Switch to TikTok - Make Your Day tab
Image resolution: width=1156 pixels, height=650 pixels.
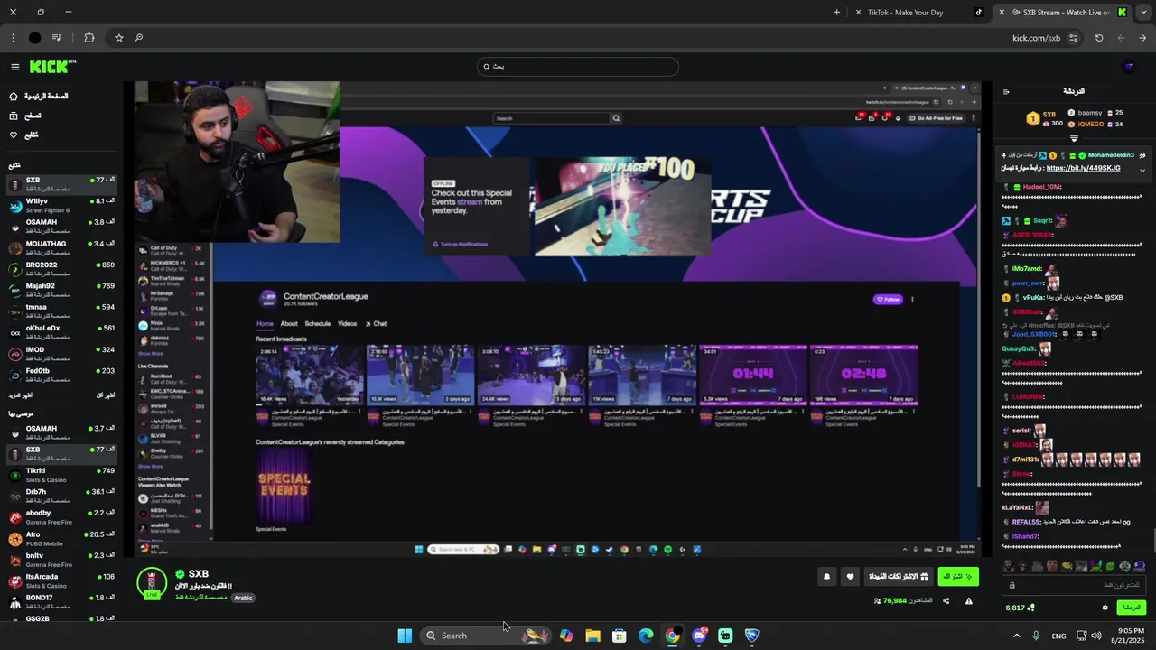tap(919, 13)
